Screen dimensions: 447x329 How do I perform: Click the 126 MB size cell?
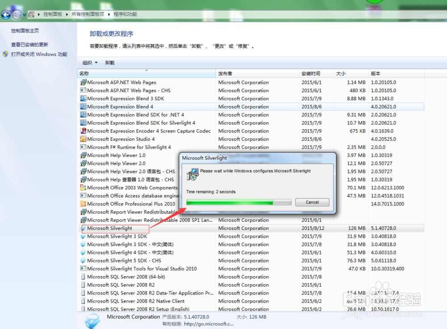point(357,228)
